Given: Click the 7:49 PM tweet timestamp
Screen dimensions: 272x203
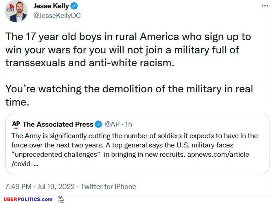Looking at the screenshot, I should 19,187.
